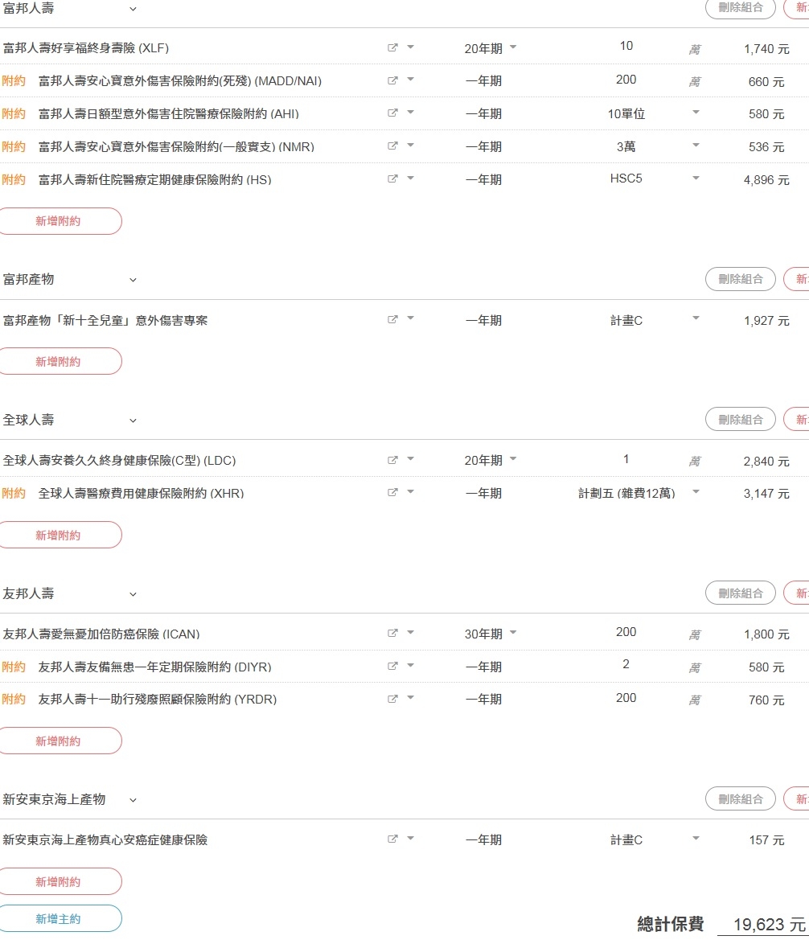Open external link icon for NMR rider
The image size is (809, 944).
click(x=392, y=146)
